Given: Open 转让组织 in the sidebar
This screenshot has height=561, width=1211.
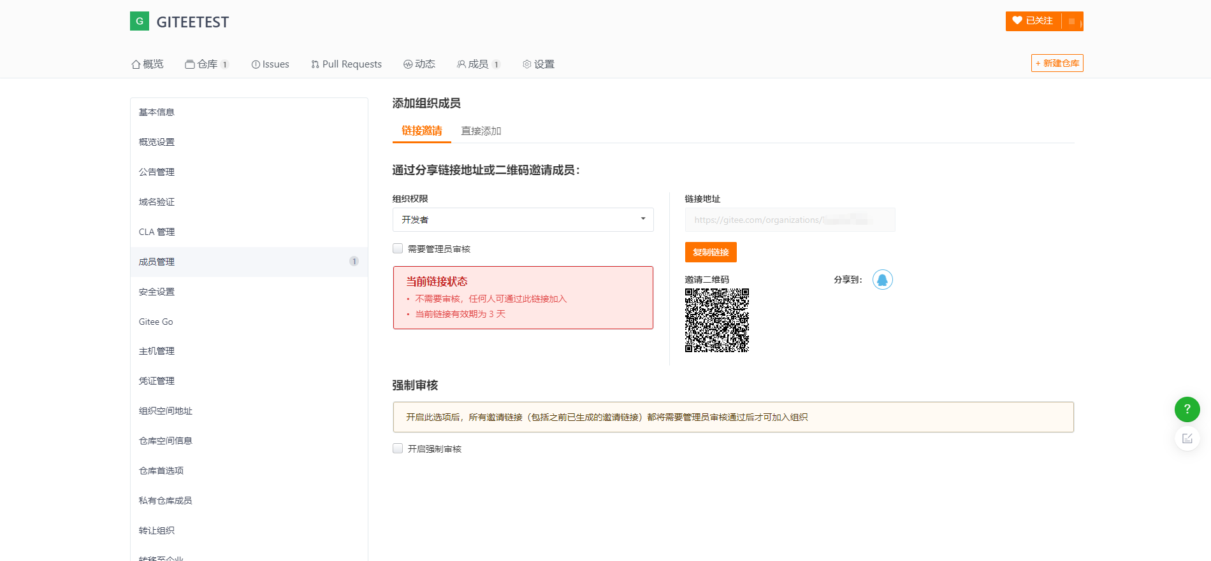Looking at the screenshot, I should click(249, 530).
